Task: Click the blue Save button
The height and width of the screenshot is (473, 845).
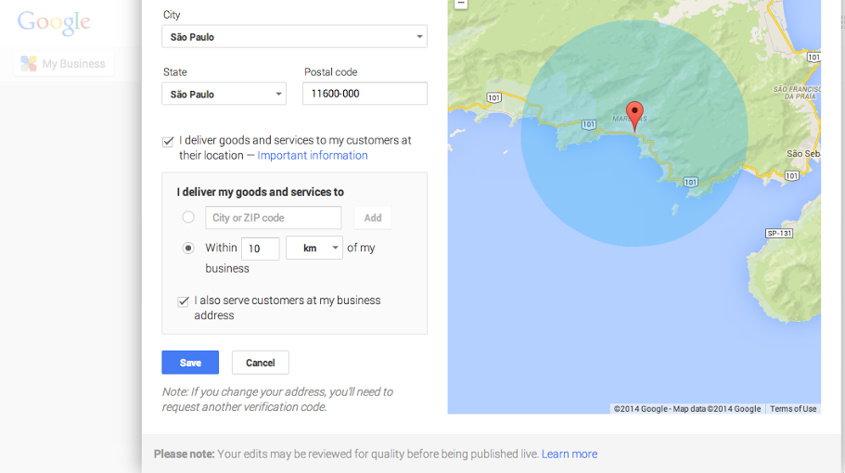Action: [x=190, y=363]
